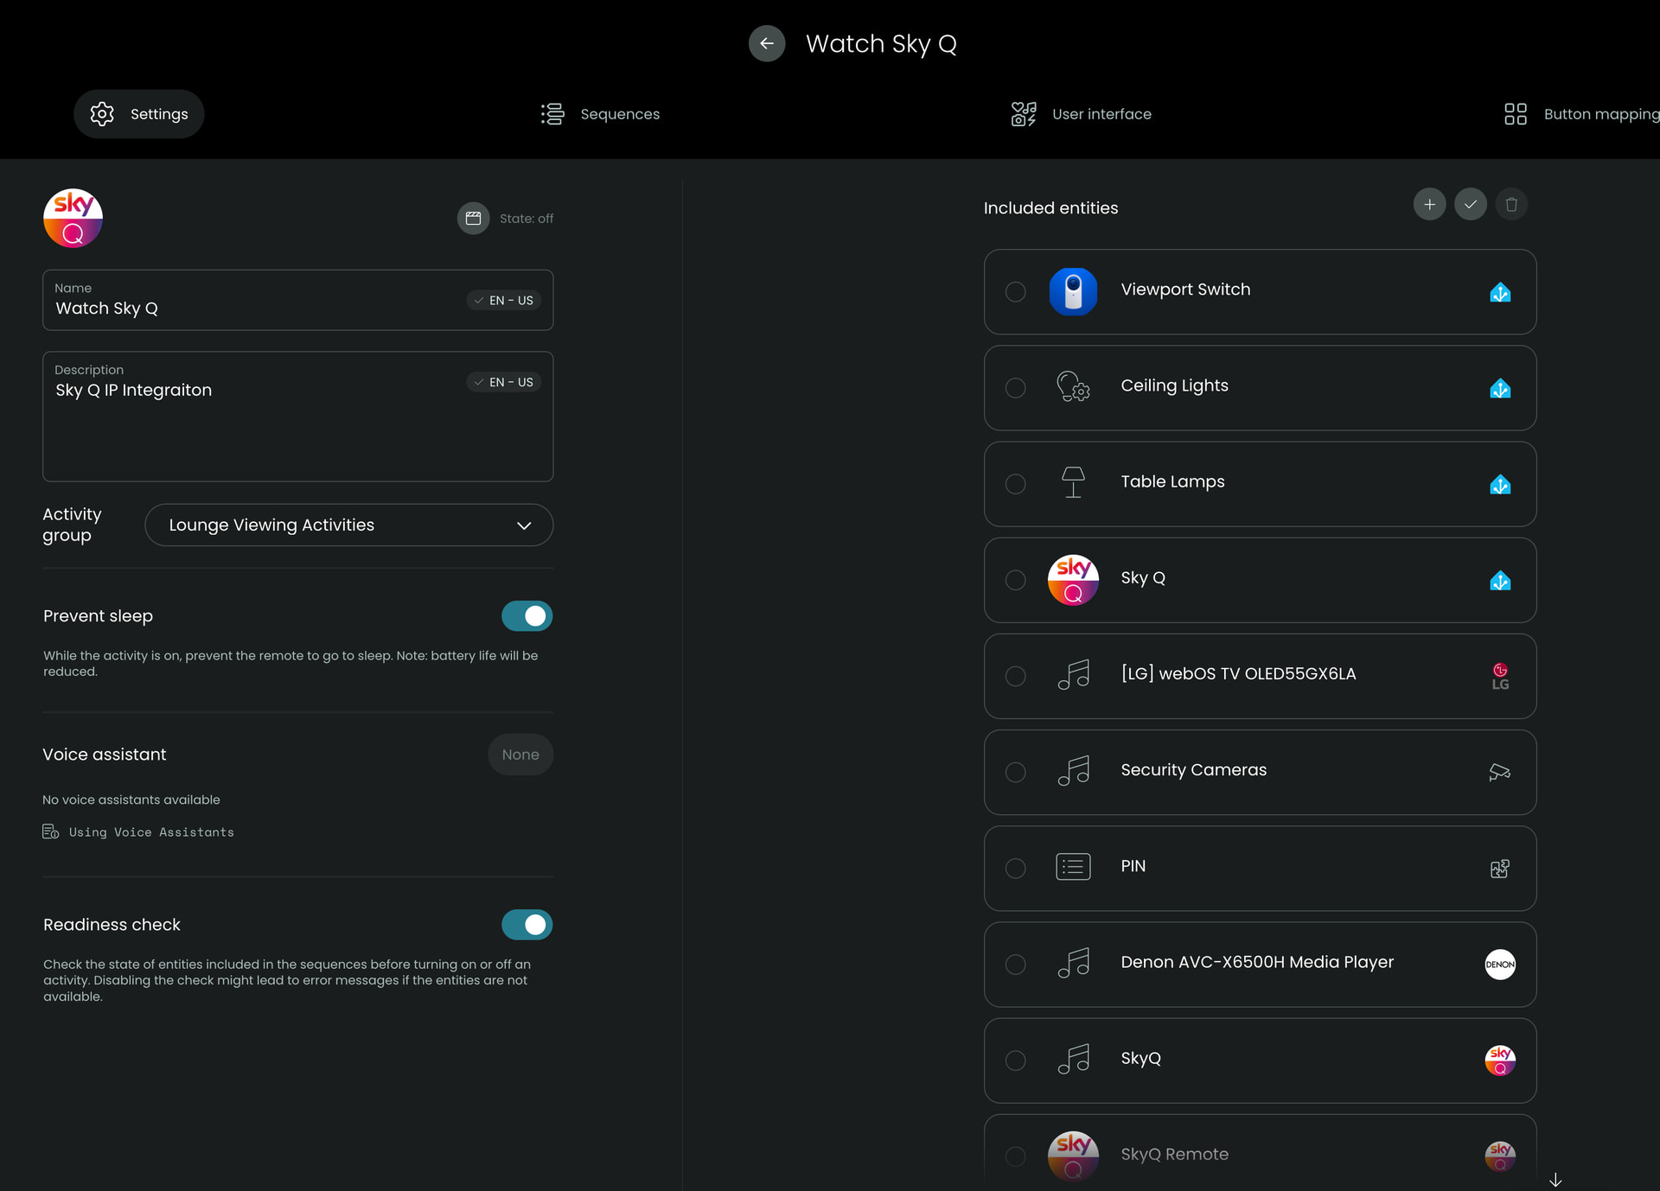Image resolution: width=1660 pixels, height=1191 pixels.
Task: Click the back arrow beside the Watch Sky Q title
Action: 766,43
